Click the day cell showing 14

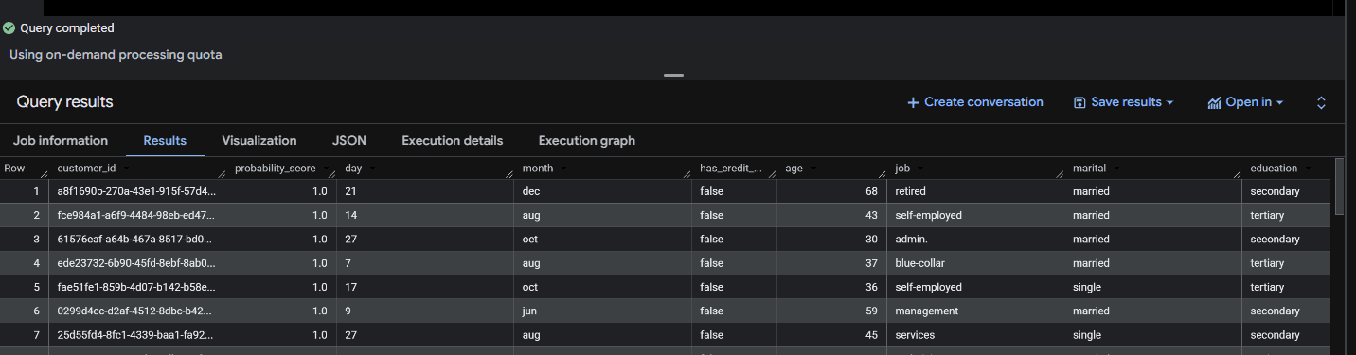[x=425, y=215]
